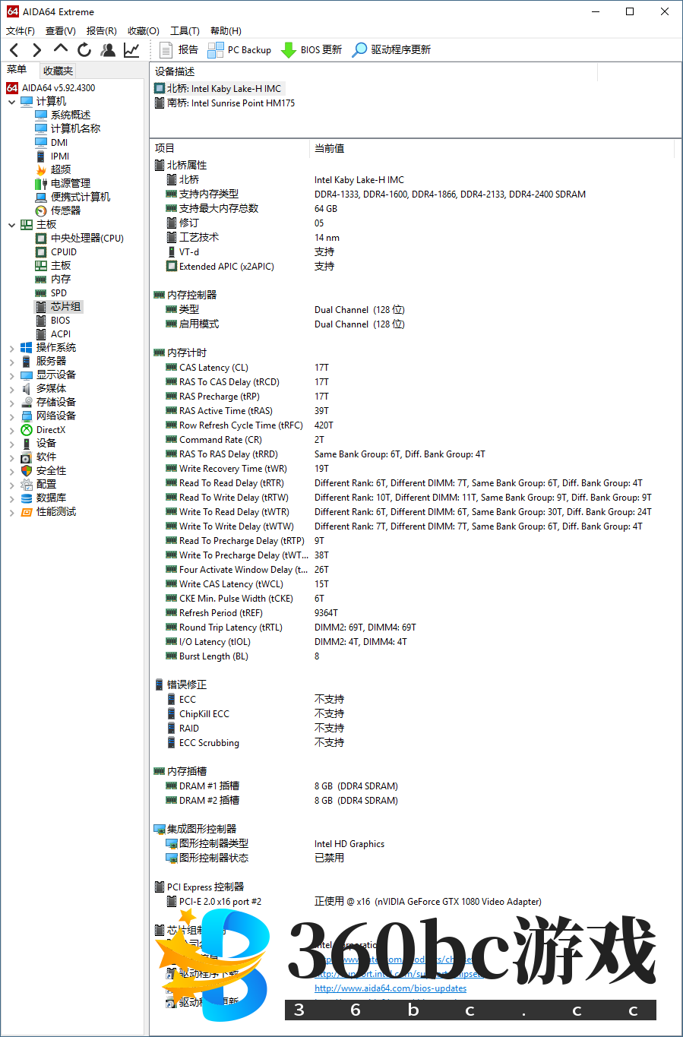Viewport: 683px width, 1037px height.
Task: Click BIOS 更新 in the toolbar
Action: [311, 50]
